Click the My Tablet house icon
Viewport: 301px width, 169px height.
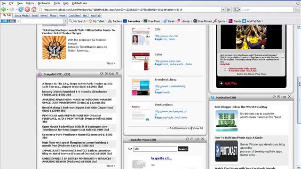click(x=90, y=21)
